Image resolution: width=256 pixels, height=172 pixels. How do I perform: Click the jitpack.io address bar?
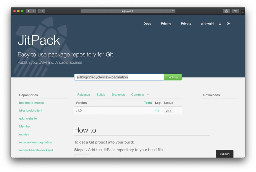(x=128, y=11)
